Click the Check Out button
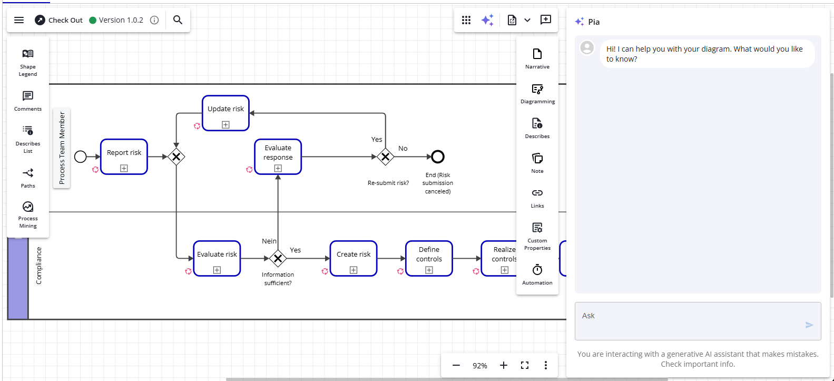The image size is (834, 381). 59,20
